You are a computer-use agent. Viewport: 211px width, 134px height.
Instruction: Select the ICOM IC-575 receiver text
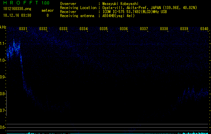tap(135, 12)
